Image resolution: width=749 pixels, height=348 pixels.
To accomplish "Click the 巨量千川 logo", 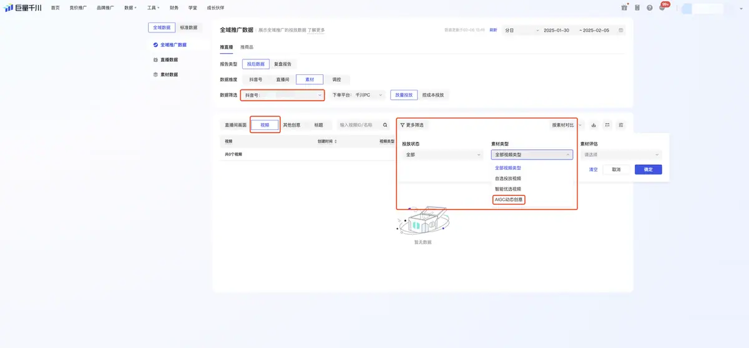I will (23, 7).
